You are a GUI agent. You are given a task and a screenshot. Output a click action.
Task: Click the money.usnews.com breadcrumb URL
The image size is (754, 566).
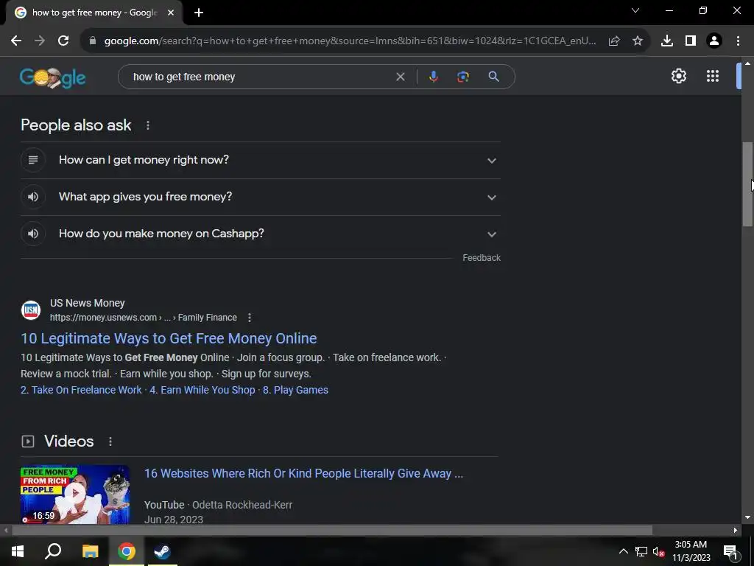tap(144, 318)
